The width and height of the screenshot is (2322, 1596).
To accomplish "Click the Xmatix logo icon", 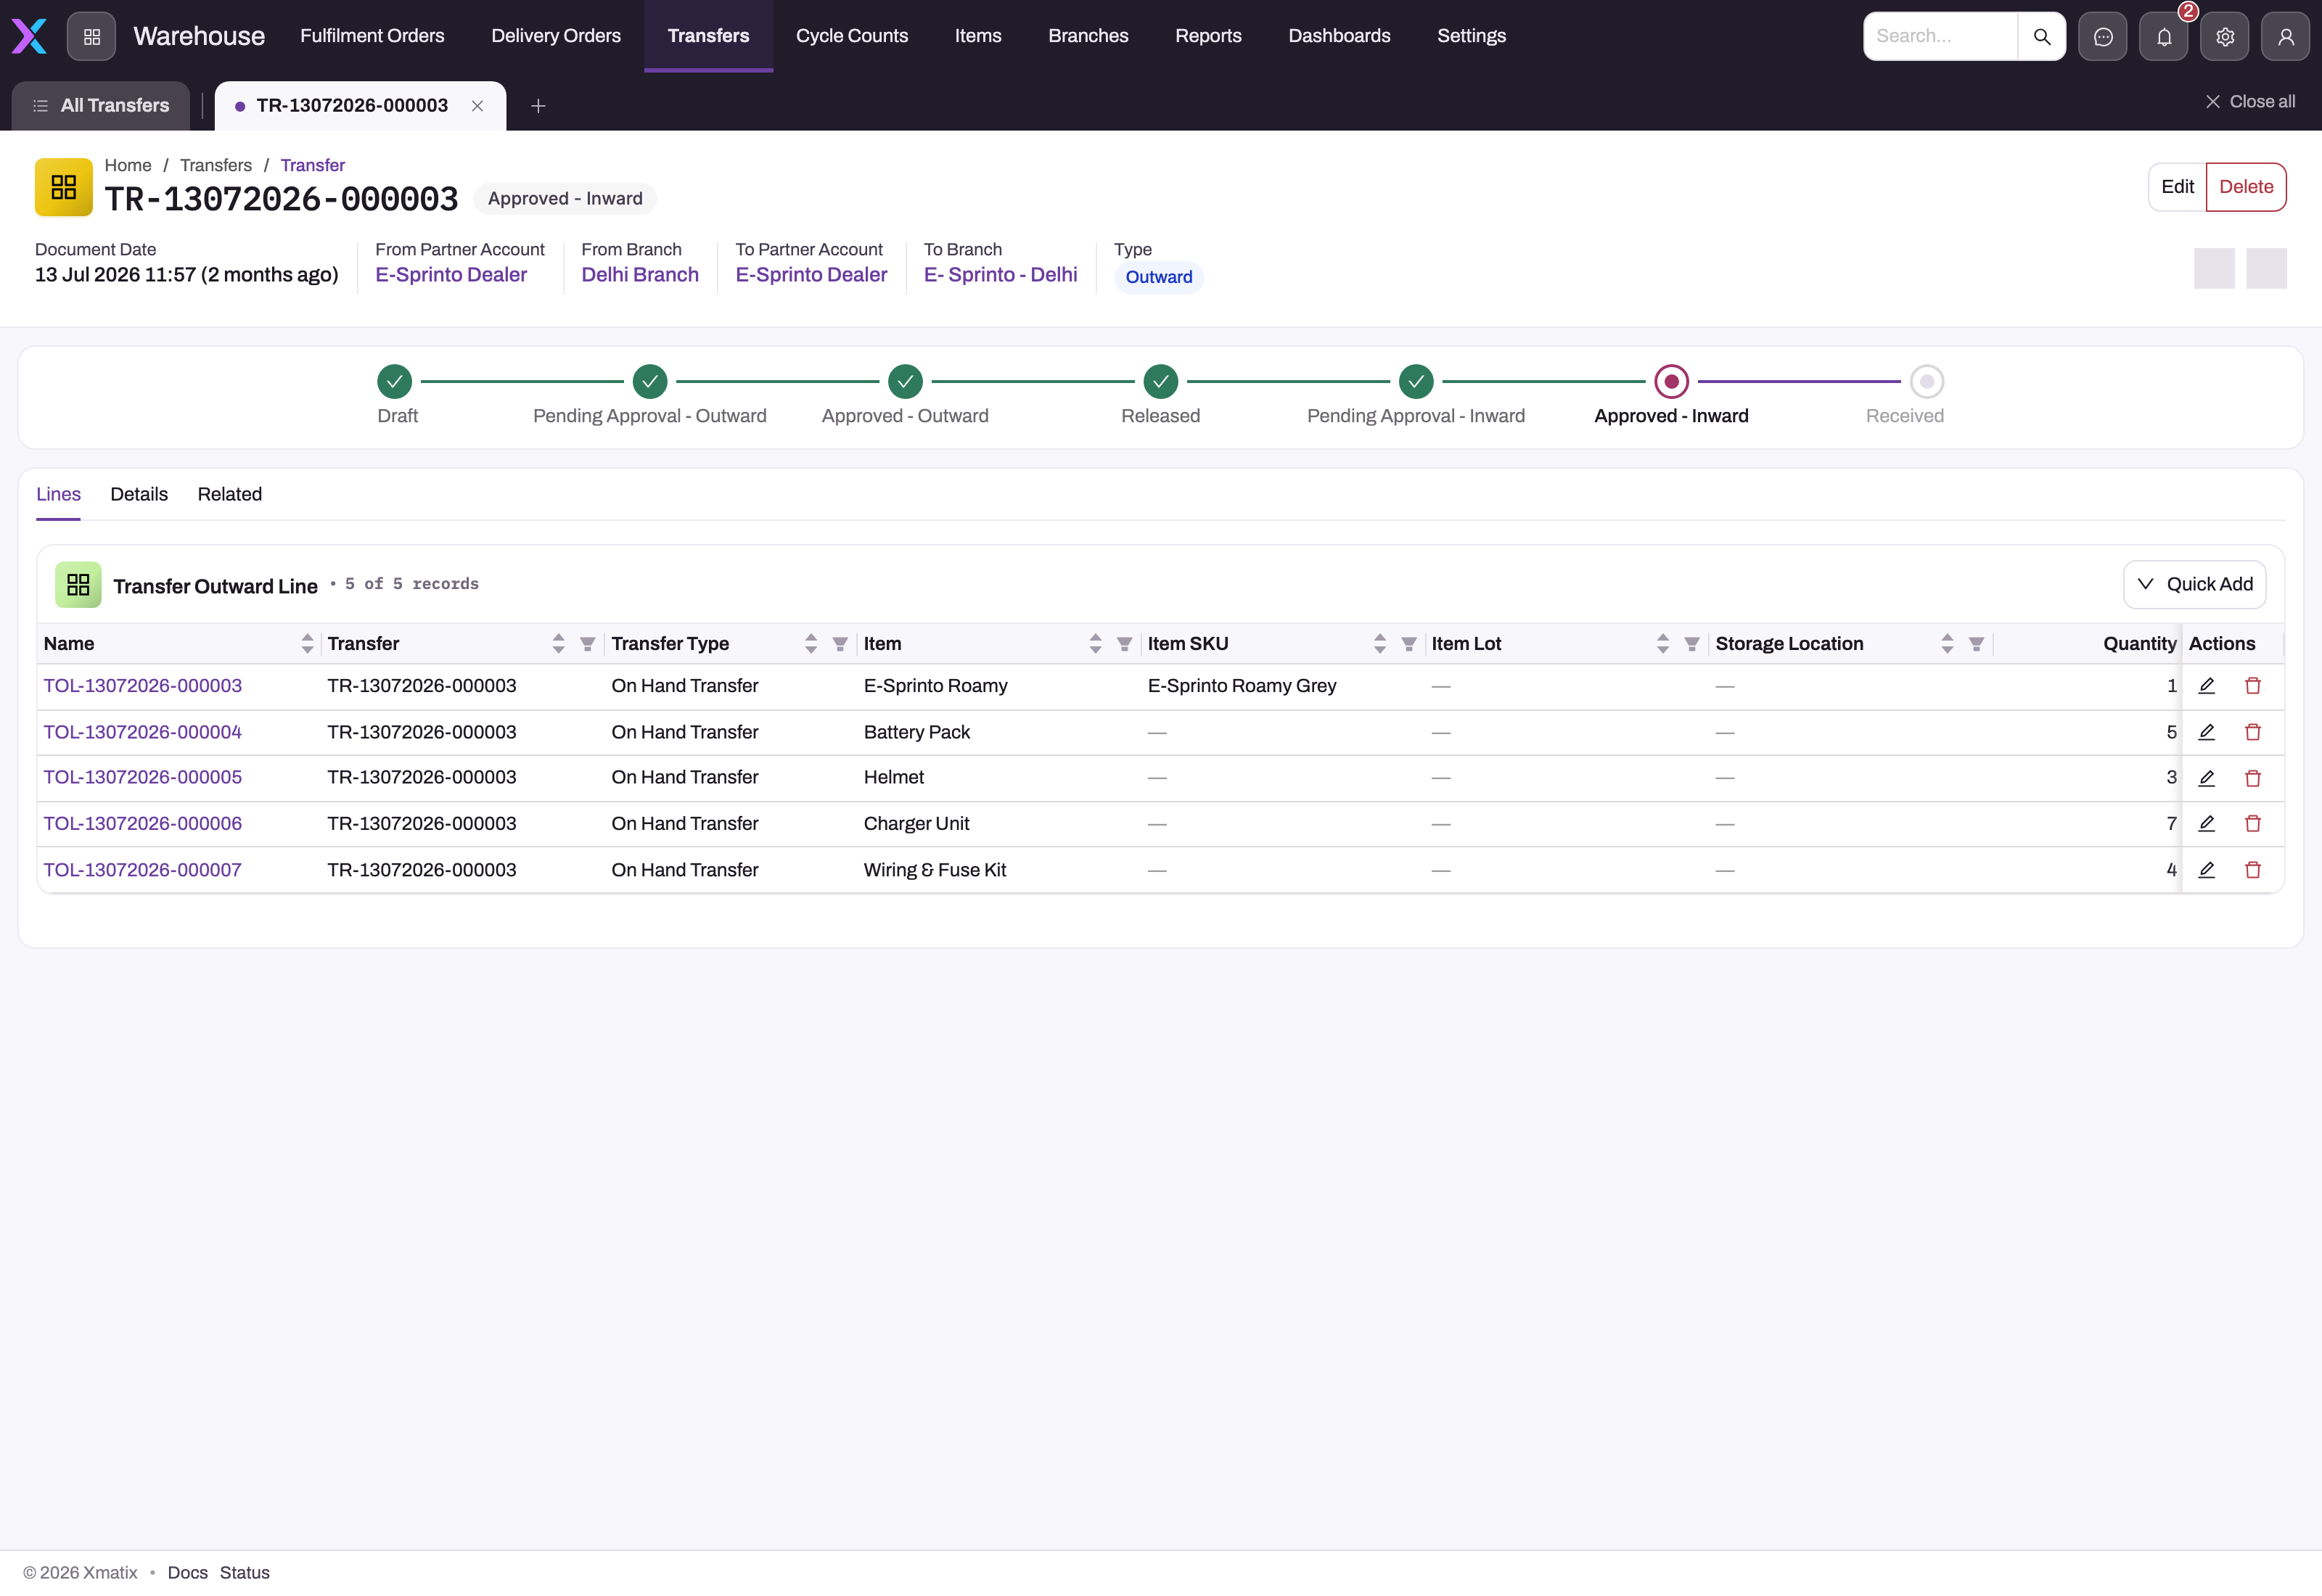I will (30, 36).
